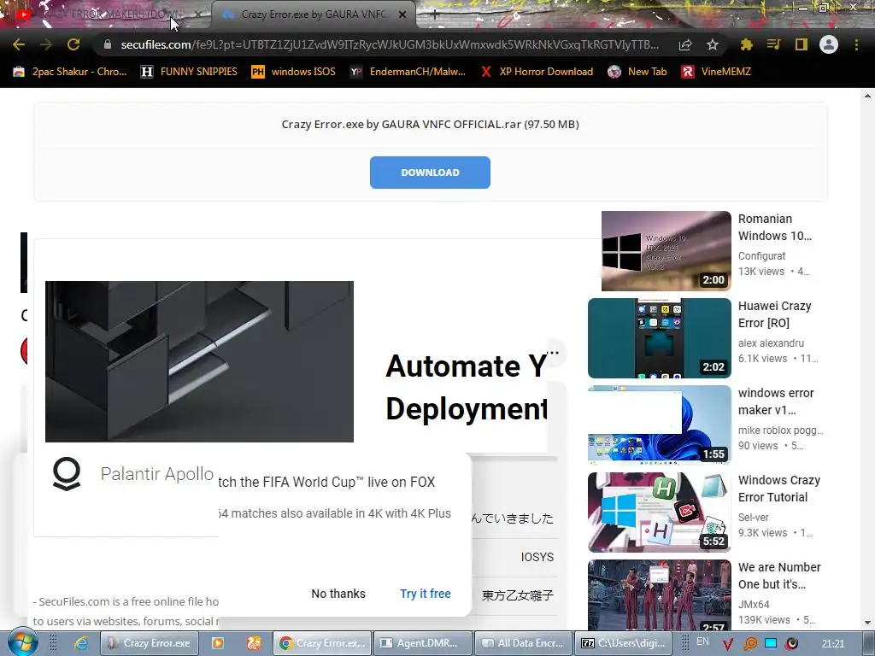The width and height of the screenshot is (875, 656).
Task: Open the XP Horror Download bookmark
Action: pyautogui.click(x=537, y=72)
